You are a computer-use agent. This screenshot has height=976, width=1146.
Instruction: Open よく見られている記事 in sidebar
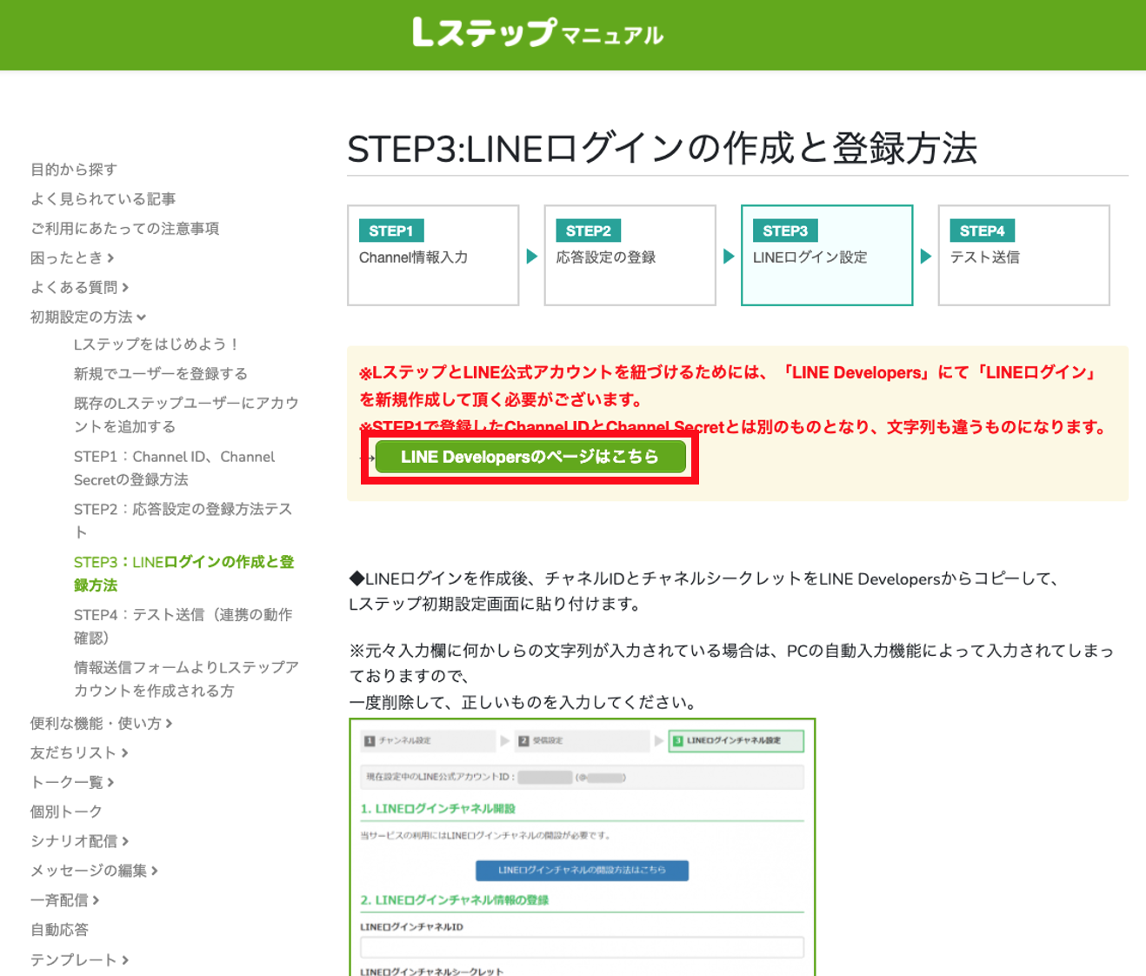click(103, 199)
